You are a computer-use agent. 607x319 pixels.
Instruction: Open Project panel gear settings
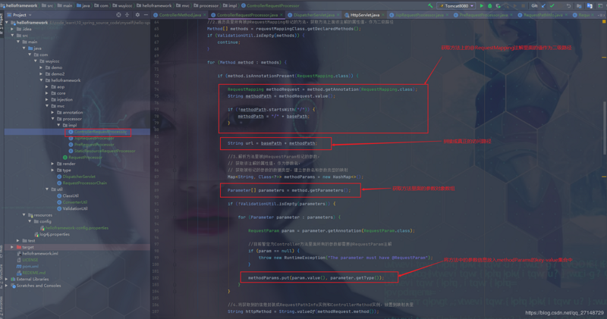tap(137, 14)
